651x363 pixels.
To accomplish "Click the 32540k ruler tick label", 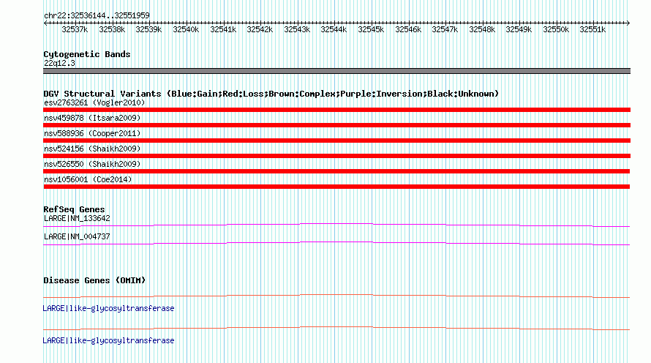I will pyautogui.click(x=186, y=29).
